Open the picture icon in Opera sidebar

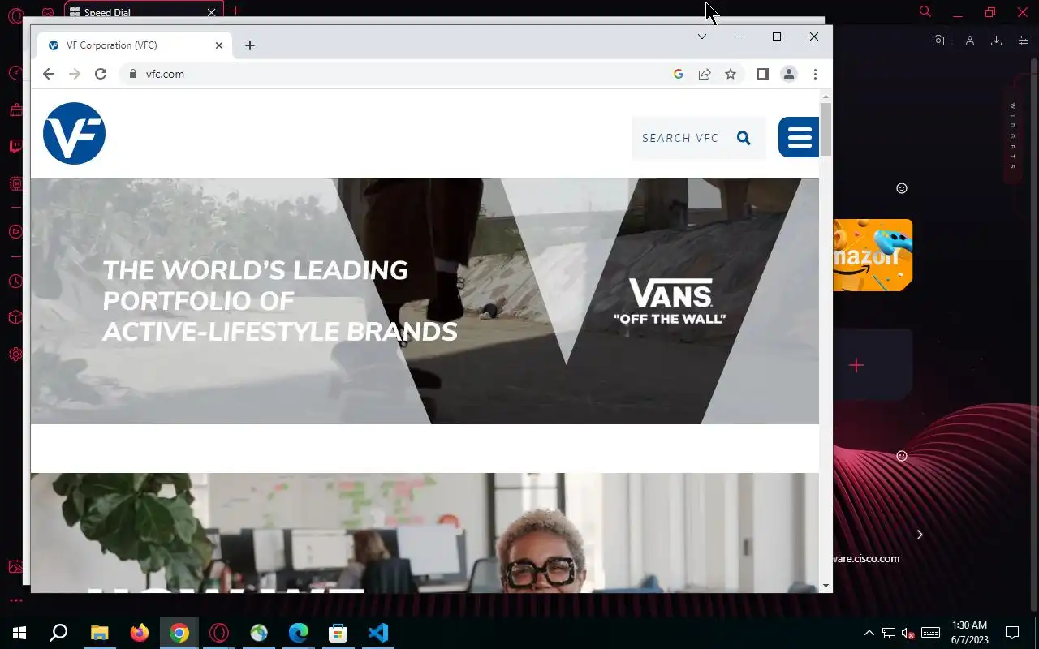[x=15, y=566]
